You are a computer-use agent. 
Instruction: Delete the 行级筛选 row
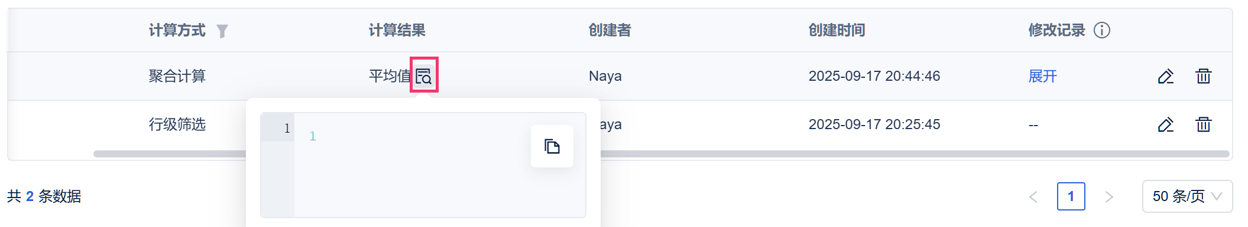(1204, 124)
